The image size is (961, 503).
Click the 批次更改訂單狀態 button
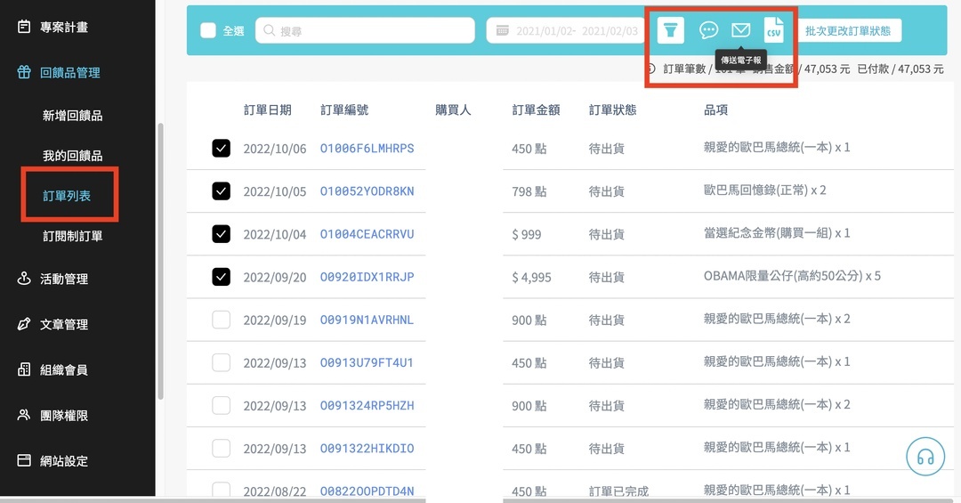pyautogui.click(x=847, y=30)
